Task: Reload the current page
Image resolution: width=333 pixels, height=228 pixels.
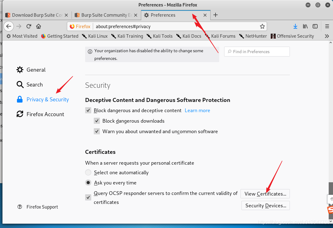Action: (x=29, y=26)
